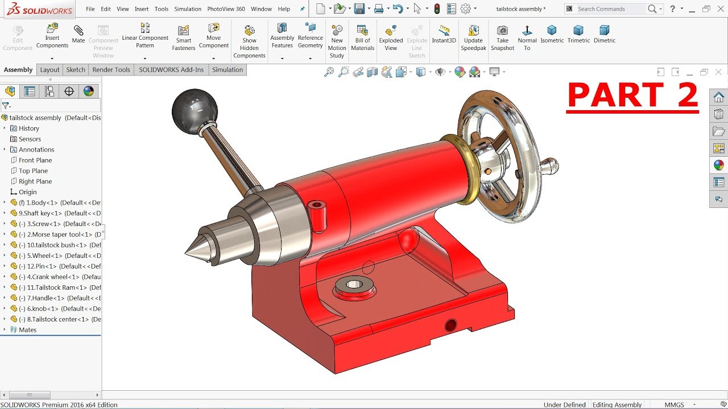Click the Rebuild traffic light icon
The width and height of the screenshot is (728, 409).
tap(437, 9)
